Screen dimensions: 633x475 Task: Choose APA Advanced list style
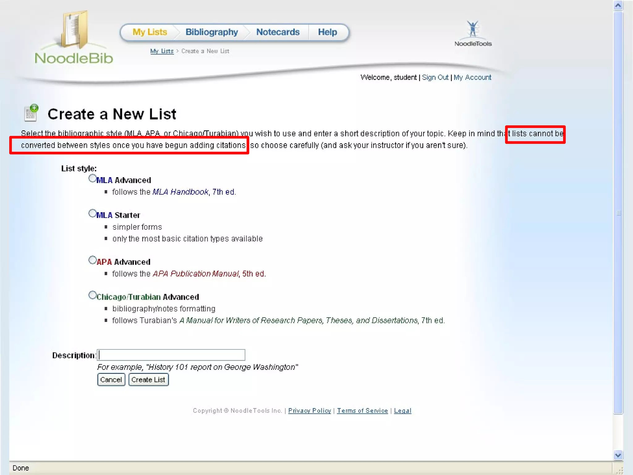pos(92,260)
